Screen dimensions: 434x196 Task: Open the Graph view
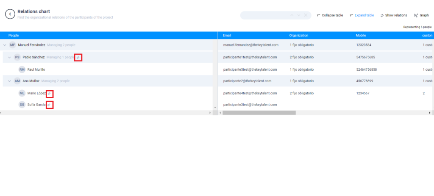point(421,15)
